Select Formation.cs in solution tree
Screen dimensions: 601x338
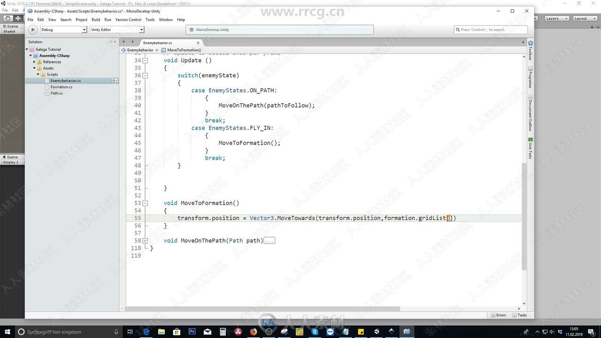point(62,87)
